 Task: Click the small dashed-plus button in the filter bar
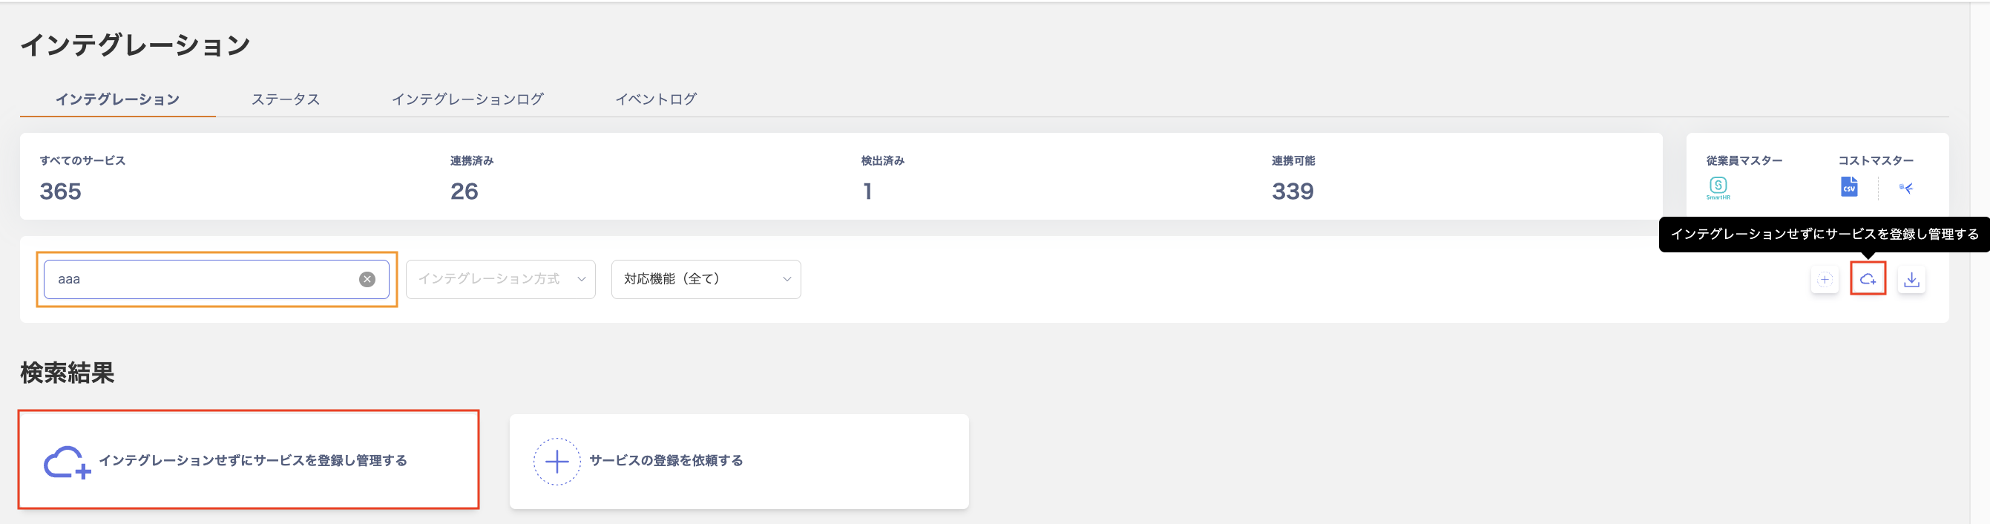(x=1825, y=279)
